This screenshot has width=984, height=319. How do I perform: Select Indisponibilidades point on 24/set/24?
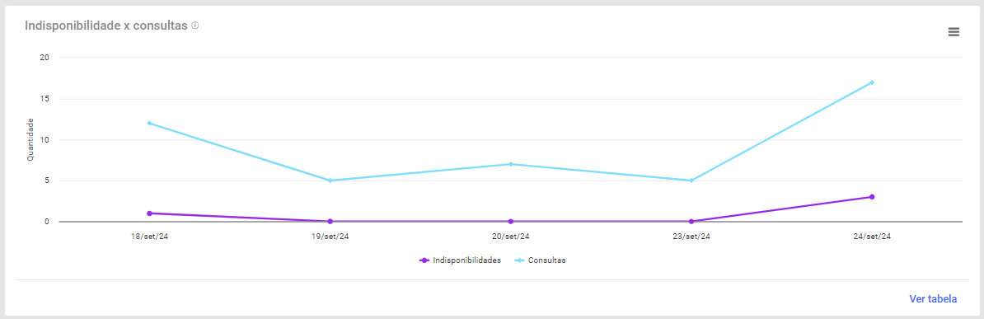(872, 197)
